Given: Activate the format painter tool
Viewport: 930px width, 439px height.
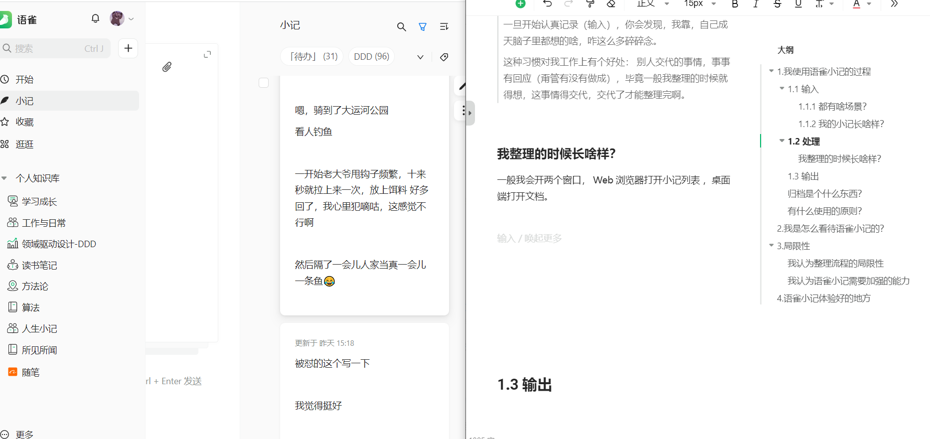Looking at the screenshot, I should pyautogui.click(x=590, y=3).
